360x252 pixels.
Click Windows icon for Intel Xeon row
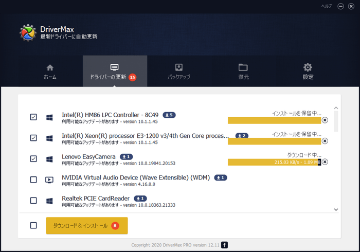tap(49, 138)
